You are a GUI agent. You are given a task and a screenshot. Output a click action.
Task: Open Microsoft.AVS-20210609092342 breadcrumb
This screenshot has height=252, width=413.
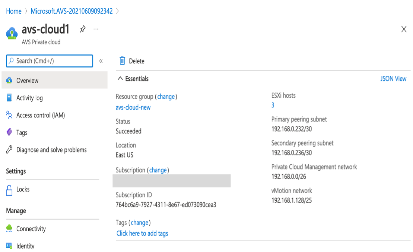72,11
